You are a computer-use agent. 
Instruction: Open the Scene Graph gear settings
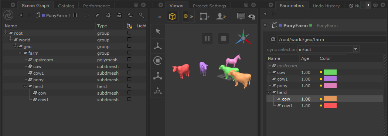(108, 15)
